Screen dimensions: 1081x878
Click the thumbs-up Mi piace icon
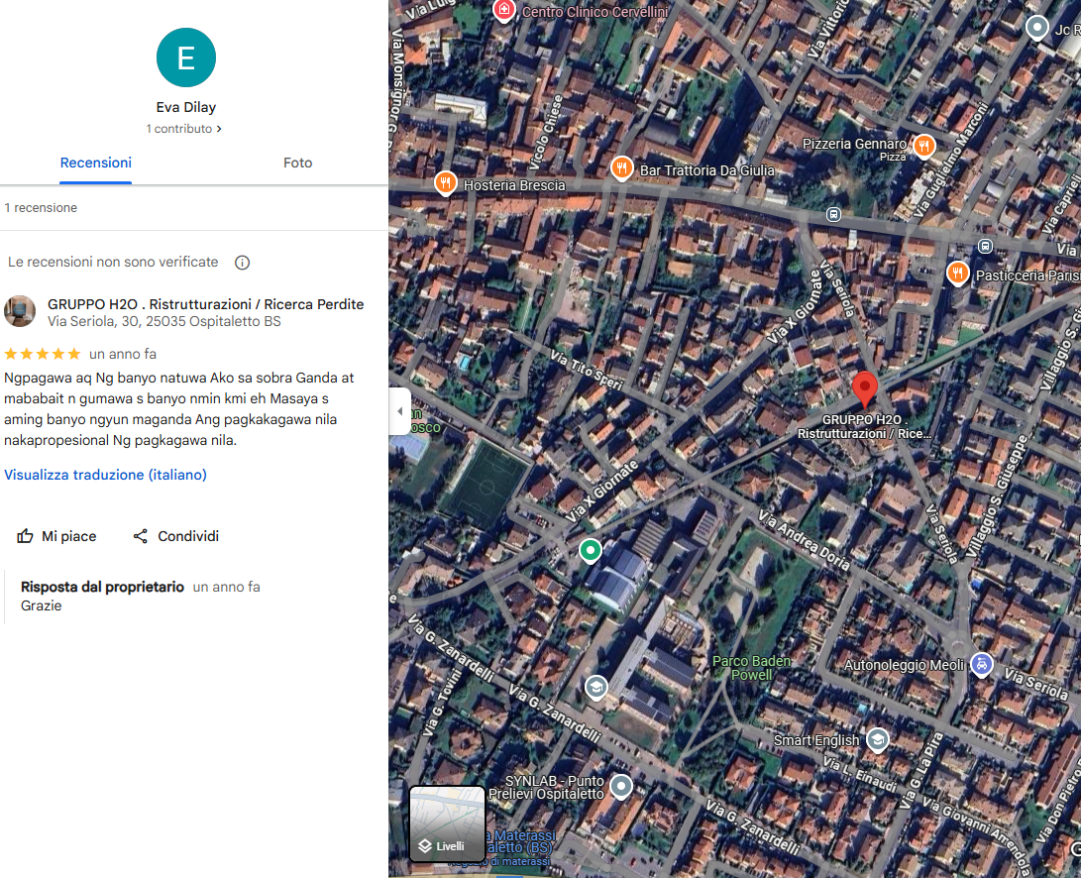click(26, 536)
